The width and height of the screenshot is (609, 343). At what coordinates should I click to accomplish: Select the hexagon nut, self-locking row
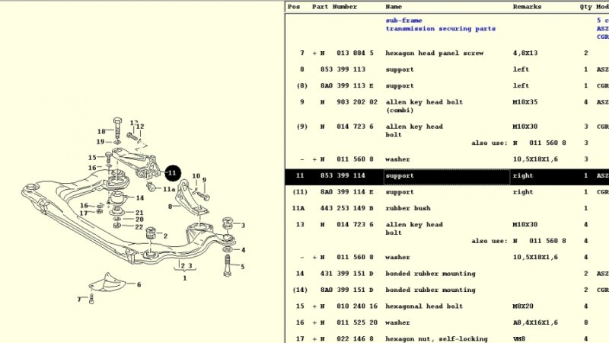coord(434,338)
